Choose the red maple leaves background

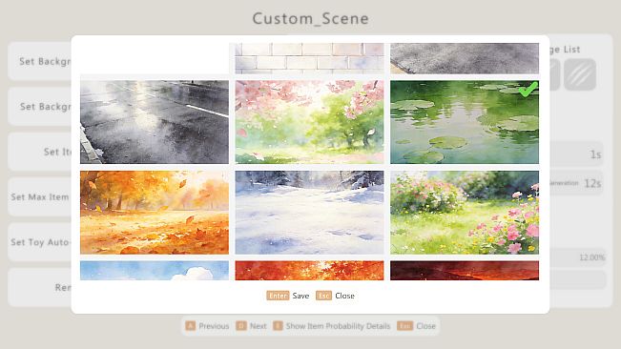(309, 271)
